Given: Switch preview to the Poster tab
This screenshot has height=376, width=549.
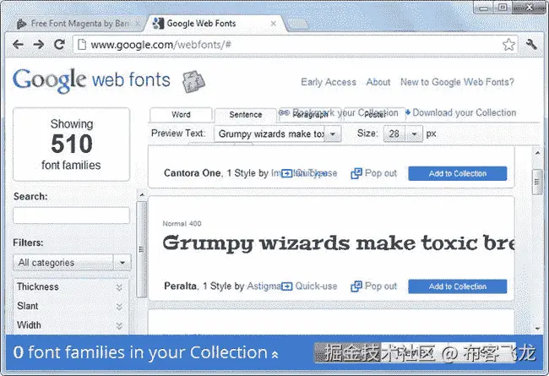Looking at the screenshot, I should tap(375, 115).
